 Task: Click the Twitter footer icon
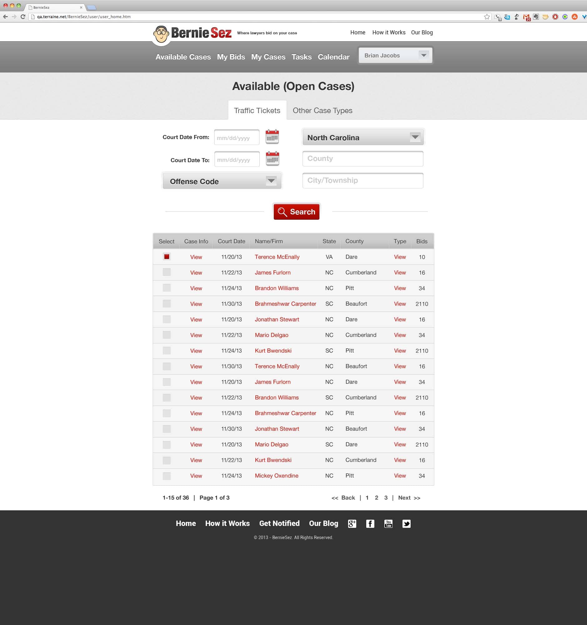[406, 523]
